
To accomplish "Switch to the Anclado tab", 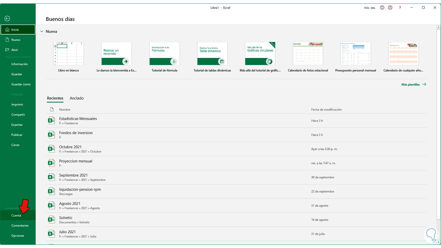I will pos(77,98).
